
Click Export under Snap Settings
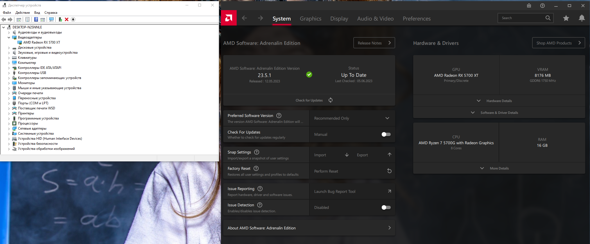[x=374, y=155]
